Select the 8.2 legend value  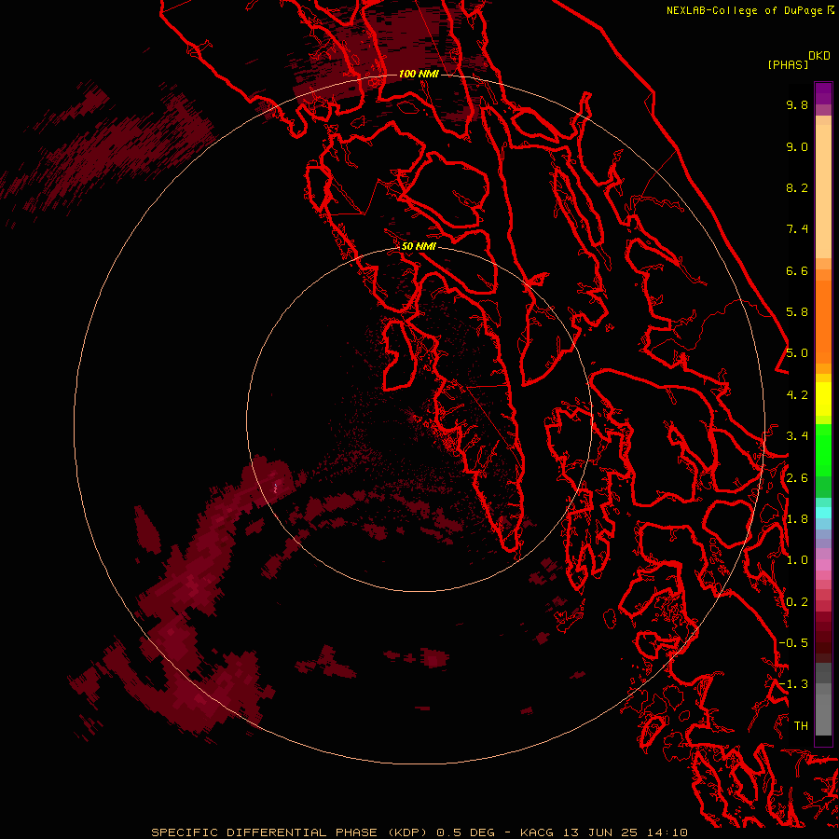[x=797, y=187]
